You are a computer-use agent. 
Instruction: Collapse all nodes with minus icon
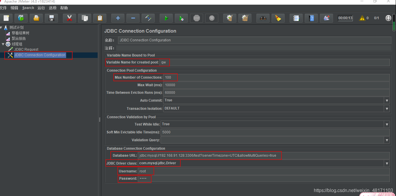[x=133, y=18]
